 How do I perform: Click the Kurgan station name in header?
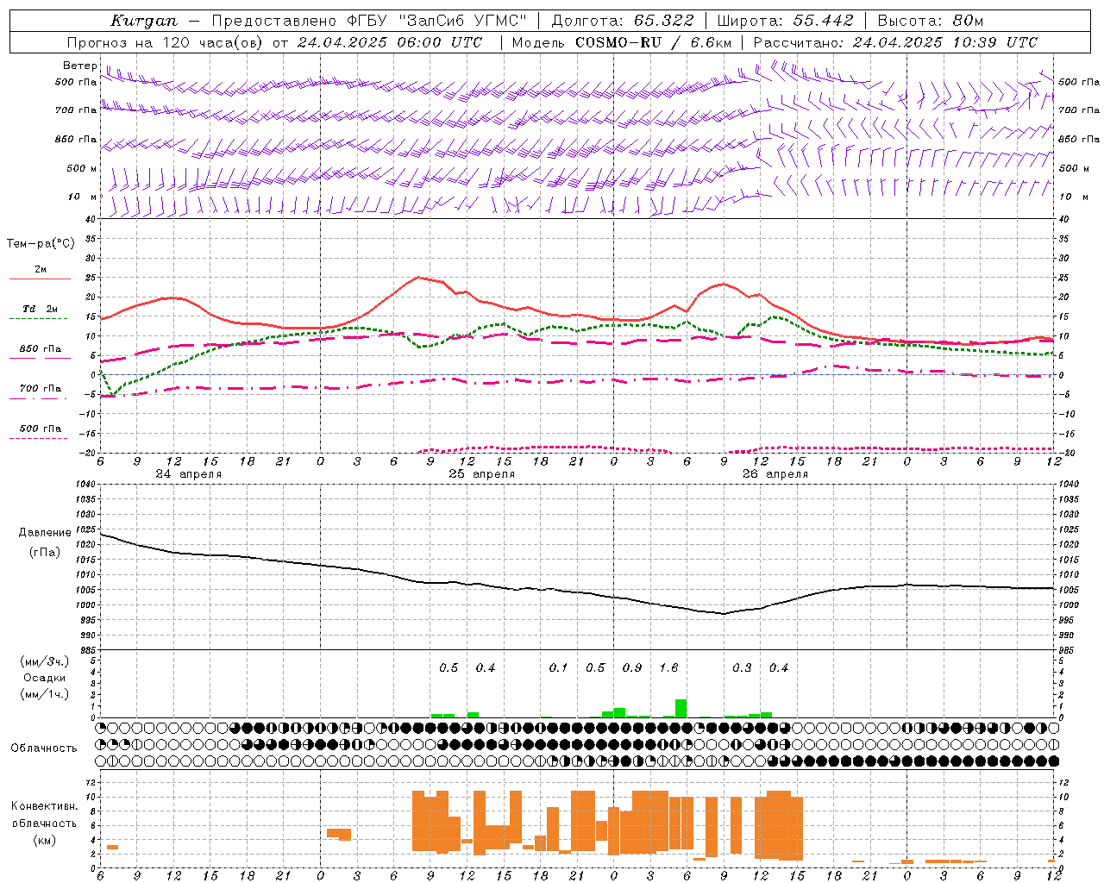tap(144, 21)
